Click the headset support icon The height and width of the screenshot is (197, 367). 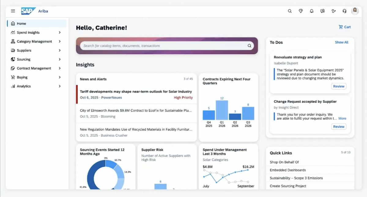click(344, 11)
